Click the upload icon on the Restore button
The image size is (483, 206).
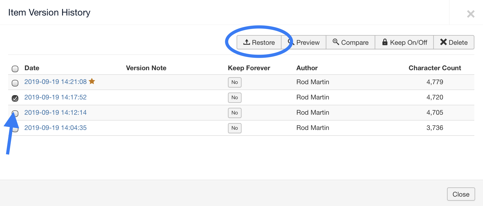[x=247, y=42]
